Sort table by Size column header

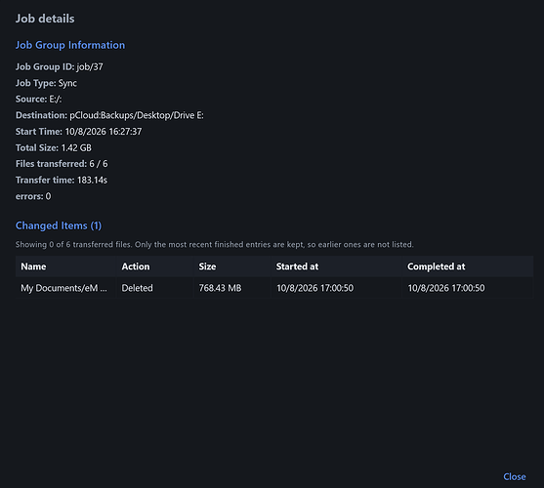point(207,266)
